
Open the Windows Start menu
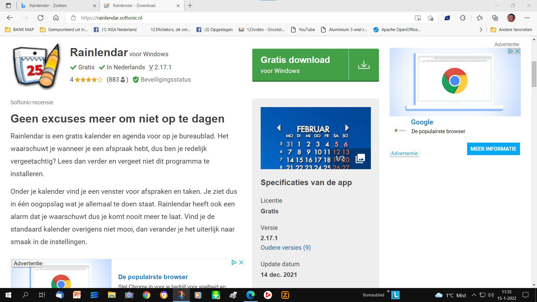tap(8, 295)
